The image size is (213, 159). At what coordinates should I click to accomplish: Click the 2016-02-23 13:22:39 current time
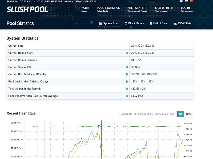[143, 46]
